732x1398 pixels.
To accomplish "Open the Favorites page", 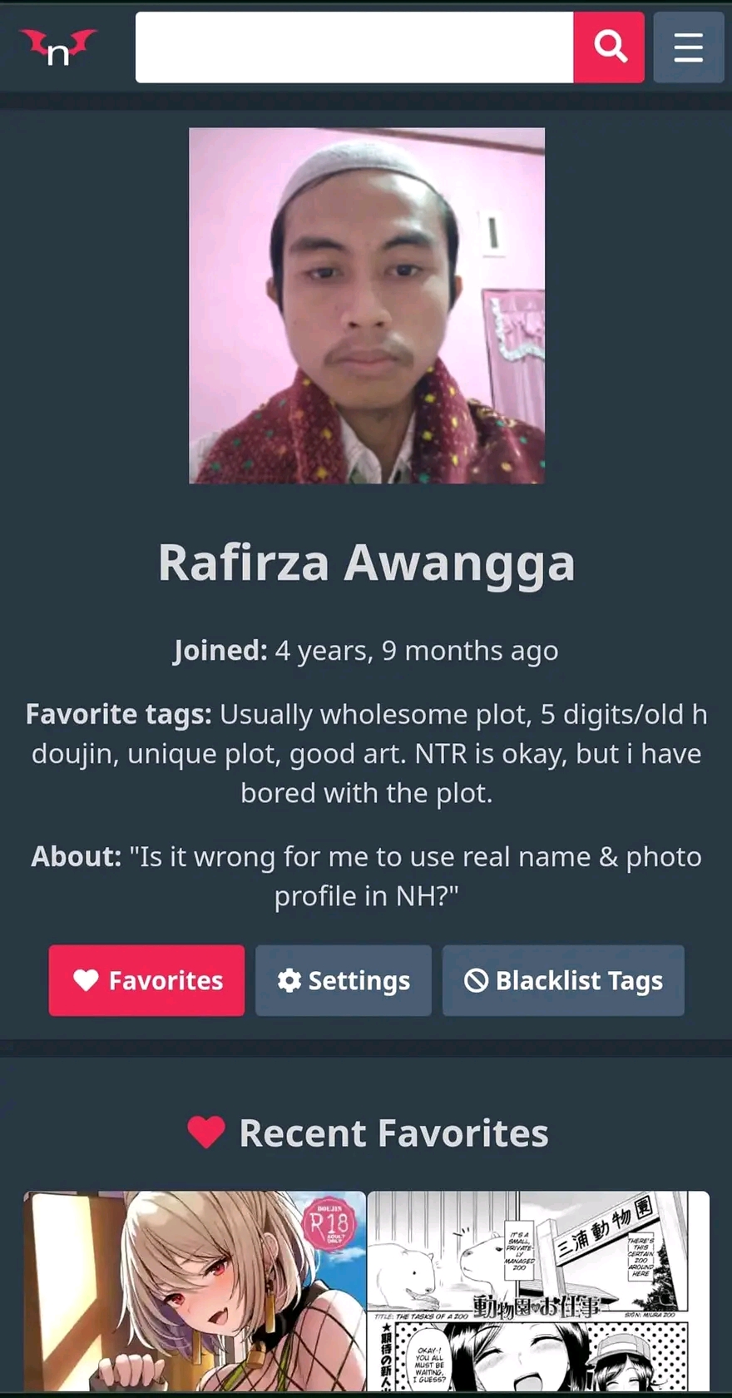I will (x=146, y=980).
